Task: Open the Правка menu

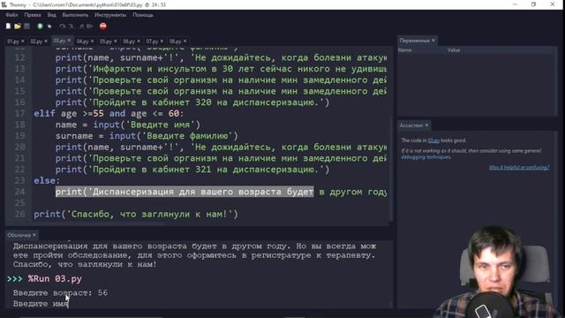Action: pos(33,15)
